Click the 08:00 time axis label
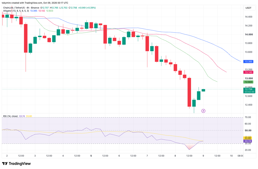 click(240, 156)
